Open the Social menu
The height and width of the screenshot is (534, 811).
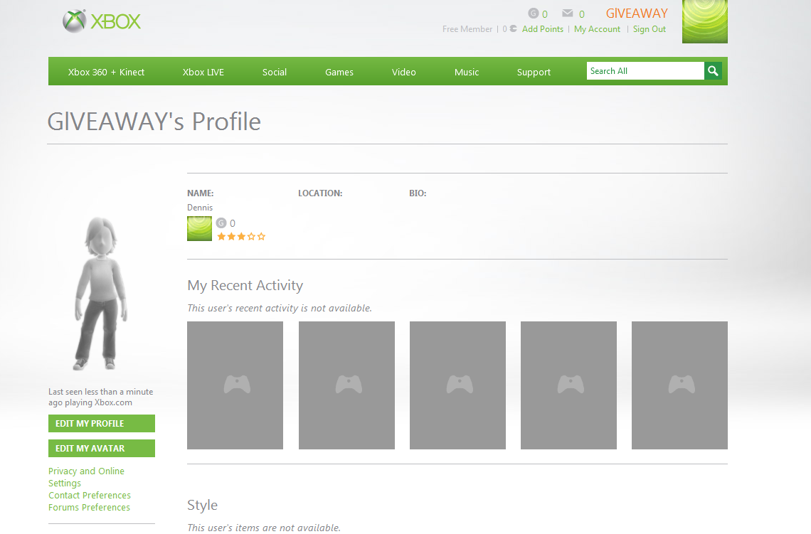pyautogui.click(x=274, y=73)
